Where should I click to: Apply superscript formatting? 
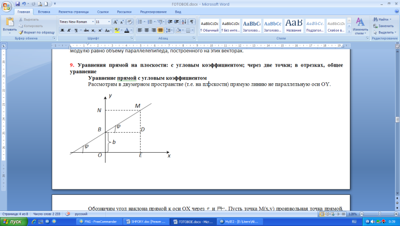(100, 31)
